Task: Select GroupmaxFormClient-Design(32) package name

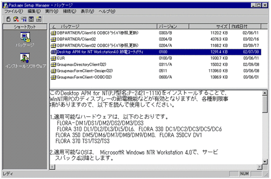Action: 85,71
